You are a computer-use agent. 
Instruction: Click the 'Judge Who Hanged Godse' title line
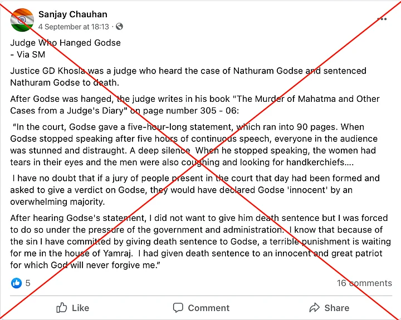coord(66,43)
